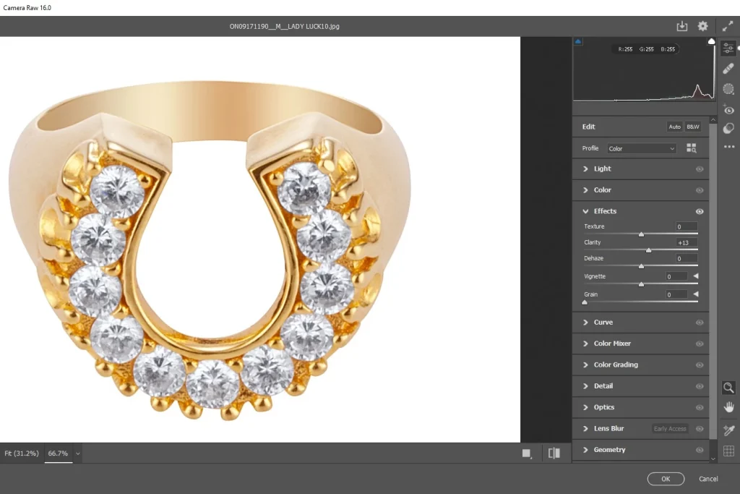
Task: Switch to B&W editing mode
Action: point(692,127)
